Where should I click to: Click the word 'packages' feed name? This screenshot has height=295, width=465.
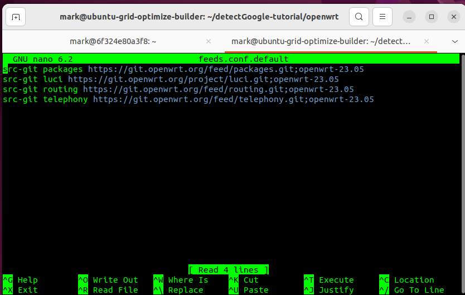(63, 69)
